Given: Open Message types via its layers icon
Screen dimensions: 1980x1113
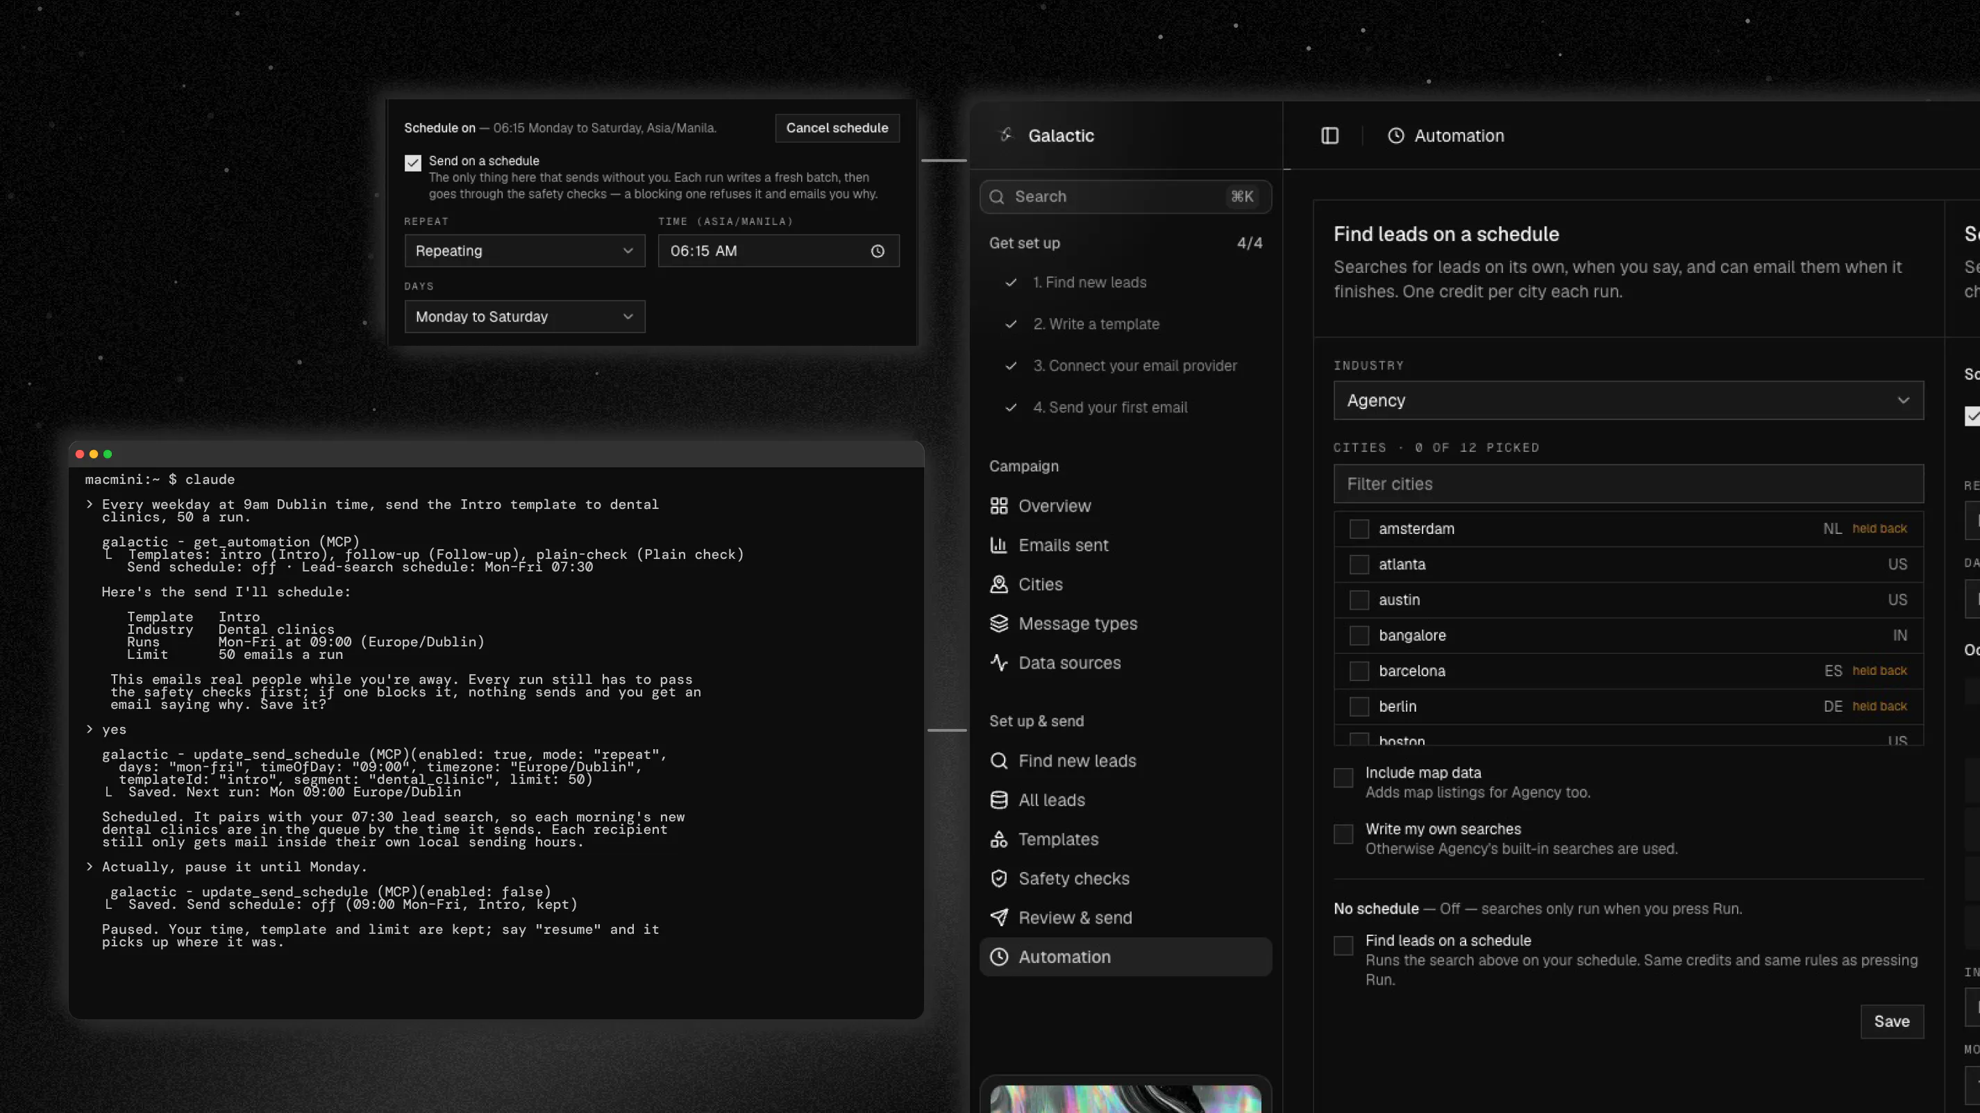Looking at the screenshot, I should point(998,624).
